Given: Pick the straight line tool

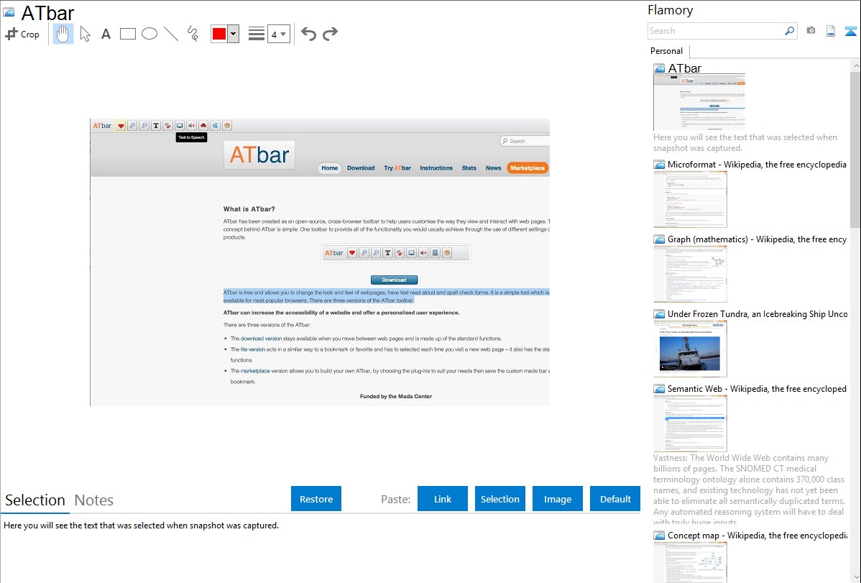Looking at the screenshot, I should [171, 34].
